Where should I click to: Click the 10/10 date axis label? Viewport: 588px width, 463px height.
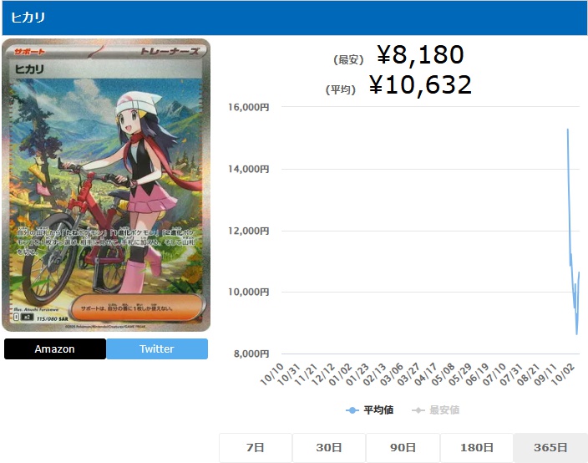(272, 374)
